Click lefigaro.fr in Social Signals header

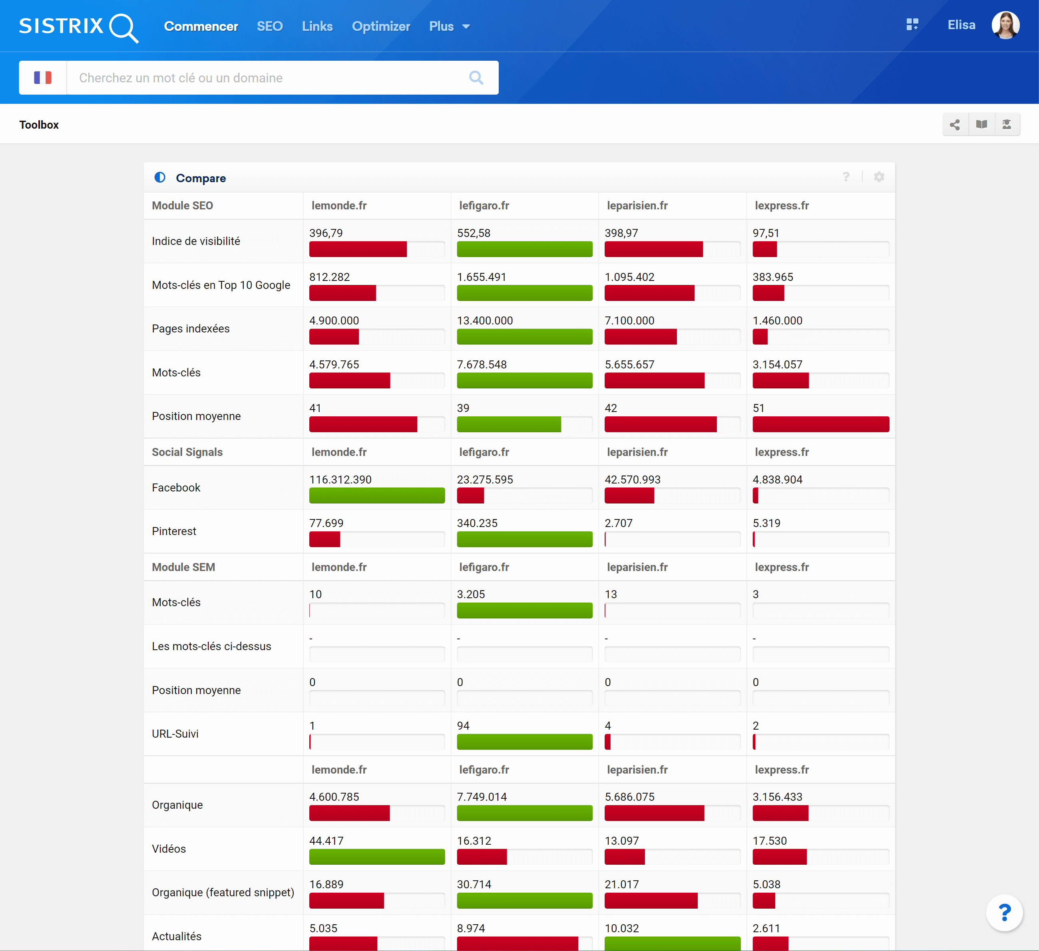484,452
